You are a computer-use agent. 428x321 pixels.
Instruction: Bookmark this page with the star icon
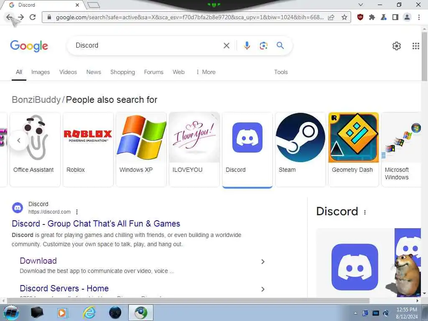tap(344, 18)
